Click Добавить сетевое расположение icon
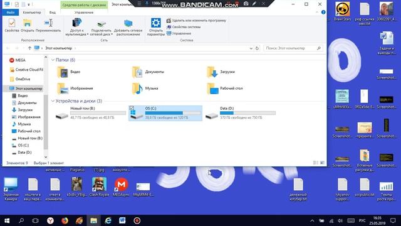 tap(128, 27)
